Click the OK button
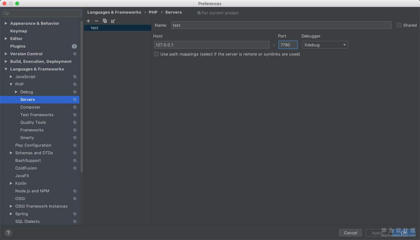Image resolution: width=420 pixels, height=240 pixels. [x=404, y=233]
